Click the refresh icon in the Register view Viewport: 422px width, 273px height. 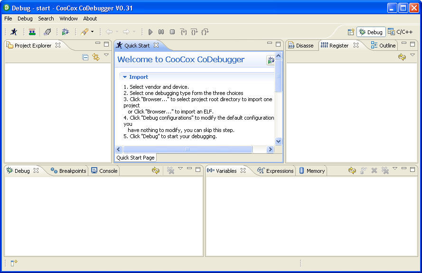point(402,57)
